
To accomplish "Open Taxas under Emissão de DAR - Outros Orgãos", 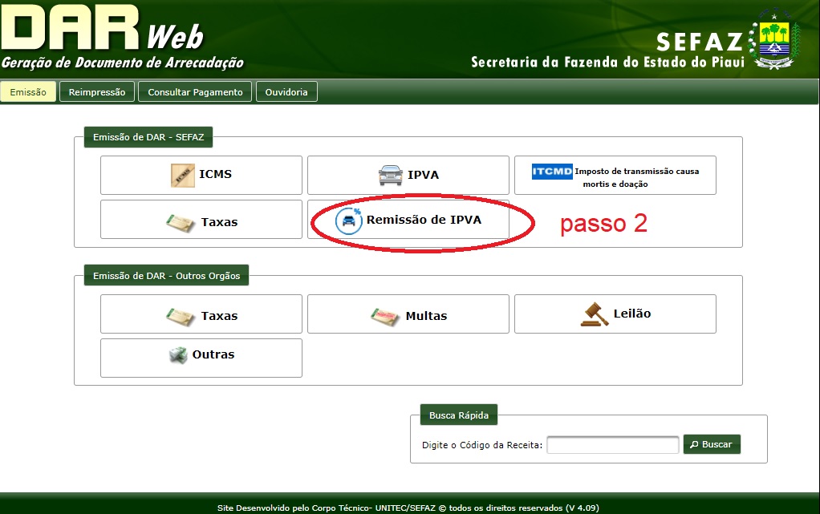I will pyautogui.click(x=201, y=315).
